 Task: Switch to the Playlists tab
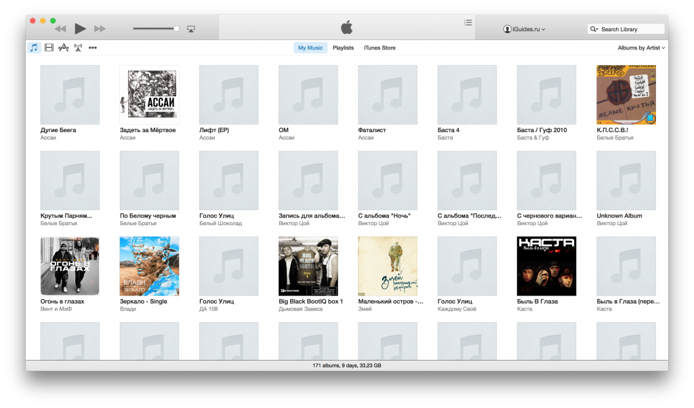[343, 48]
